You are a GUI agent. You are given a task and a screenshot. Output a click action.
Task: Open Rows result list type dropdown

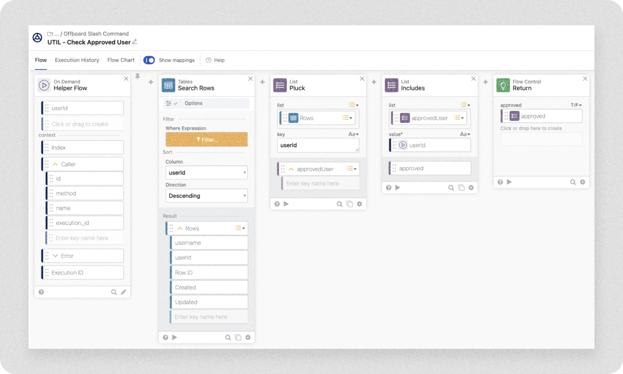pos(240,228)
